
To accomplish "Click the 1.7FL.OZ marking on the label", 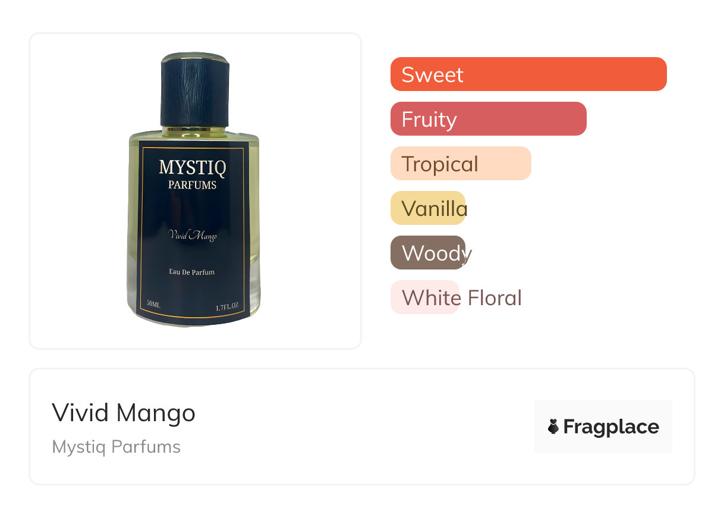I will tap(226, 306).
